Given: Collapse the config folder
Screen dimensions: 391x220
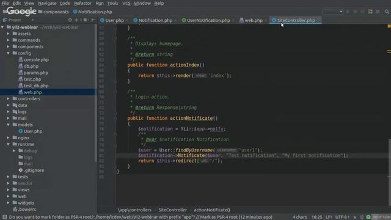Looking at the screenshot, I should pos(8,53).
